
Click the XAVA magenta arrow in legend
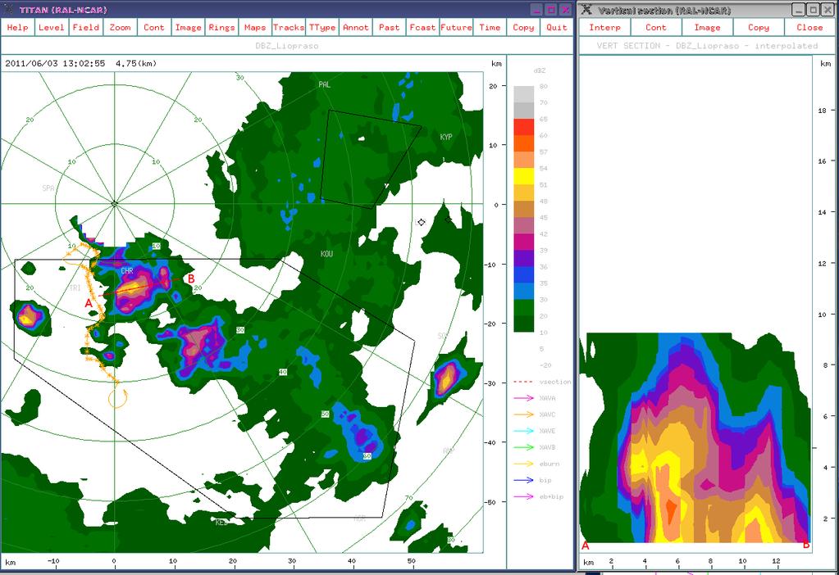click(524, 398)
